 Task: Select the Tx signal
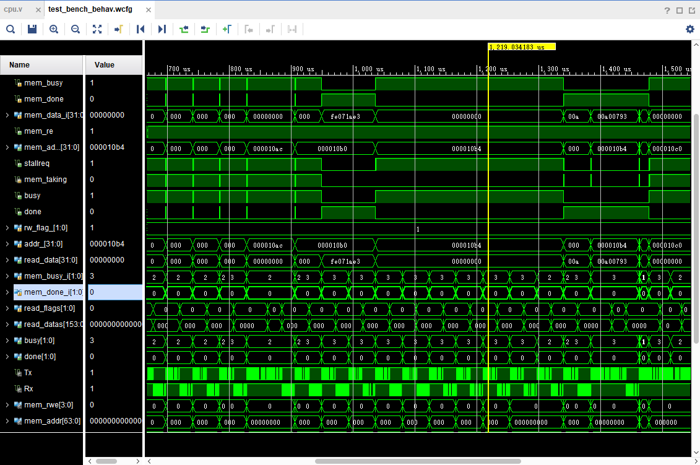pos(28,373)
